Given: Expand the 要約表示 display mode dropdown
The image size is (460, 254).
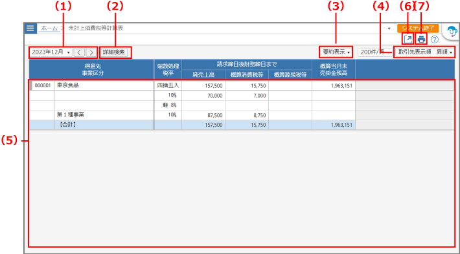Looking at the screenshot, I should (x=336, y=52).
